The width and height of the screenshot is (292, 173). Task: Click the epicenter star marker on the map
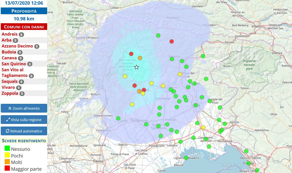point(137,67)
